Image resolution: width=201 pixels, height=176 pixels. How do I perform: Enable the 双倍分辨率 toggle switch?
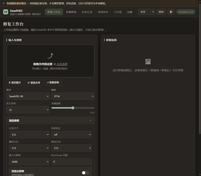(x=86, y=173)
